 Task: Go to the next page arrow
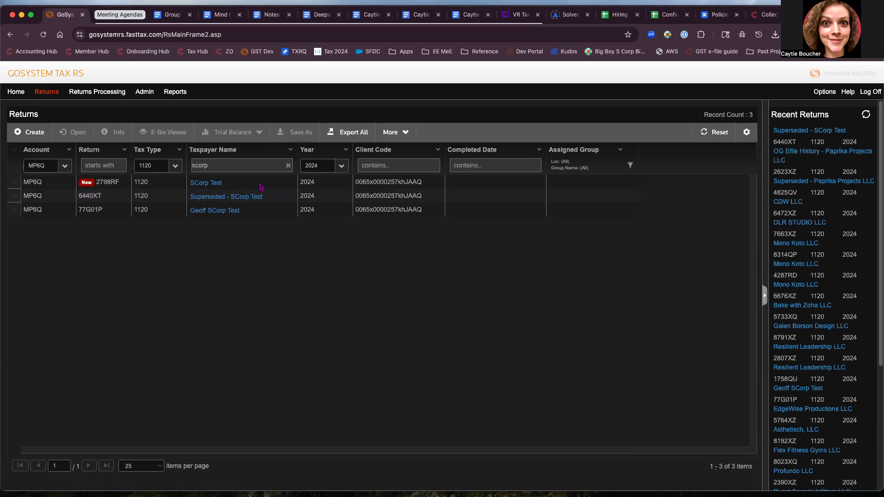pos(88,466)
